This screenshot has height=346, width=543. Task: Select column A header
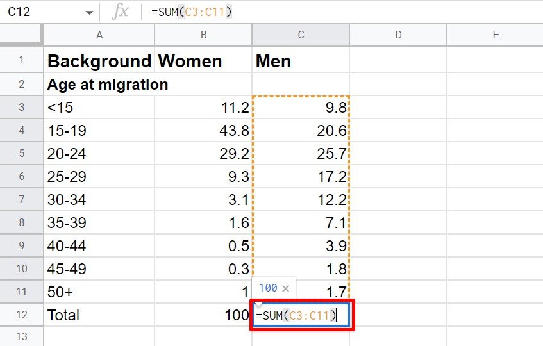click(99, 35)
